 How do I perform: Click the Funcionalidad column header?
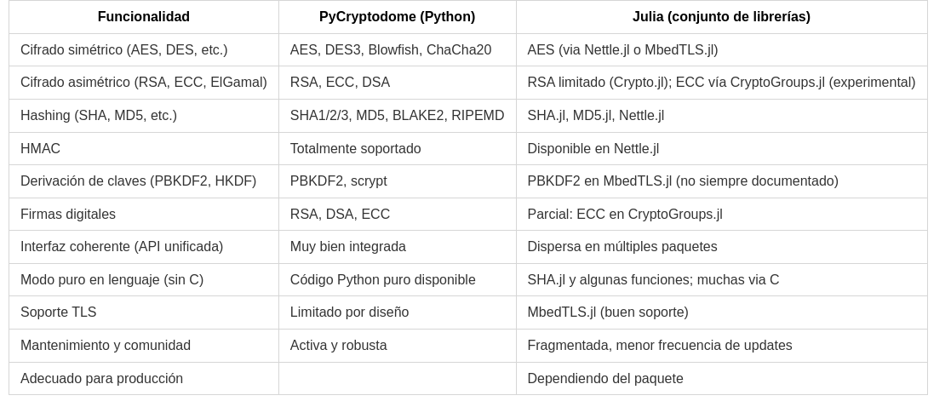pos(144,17)
